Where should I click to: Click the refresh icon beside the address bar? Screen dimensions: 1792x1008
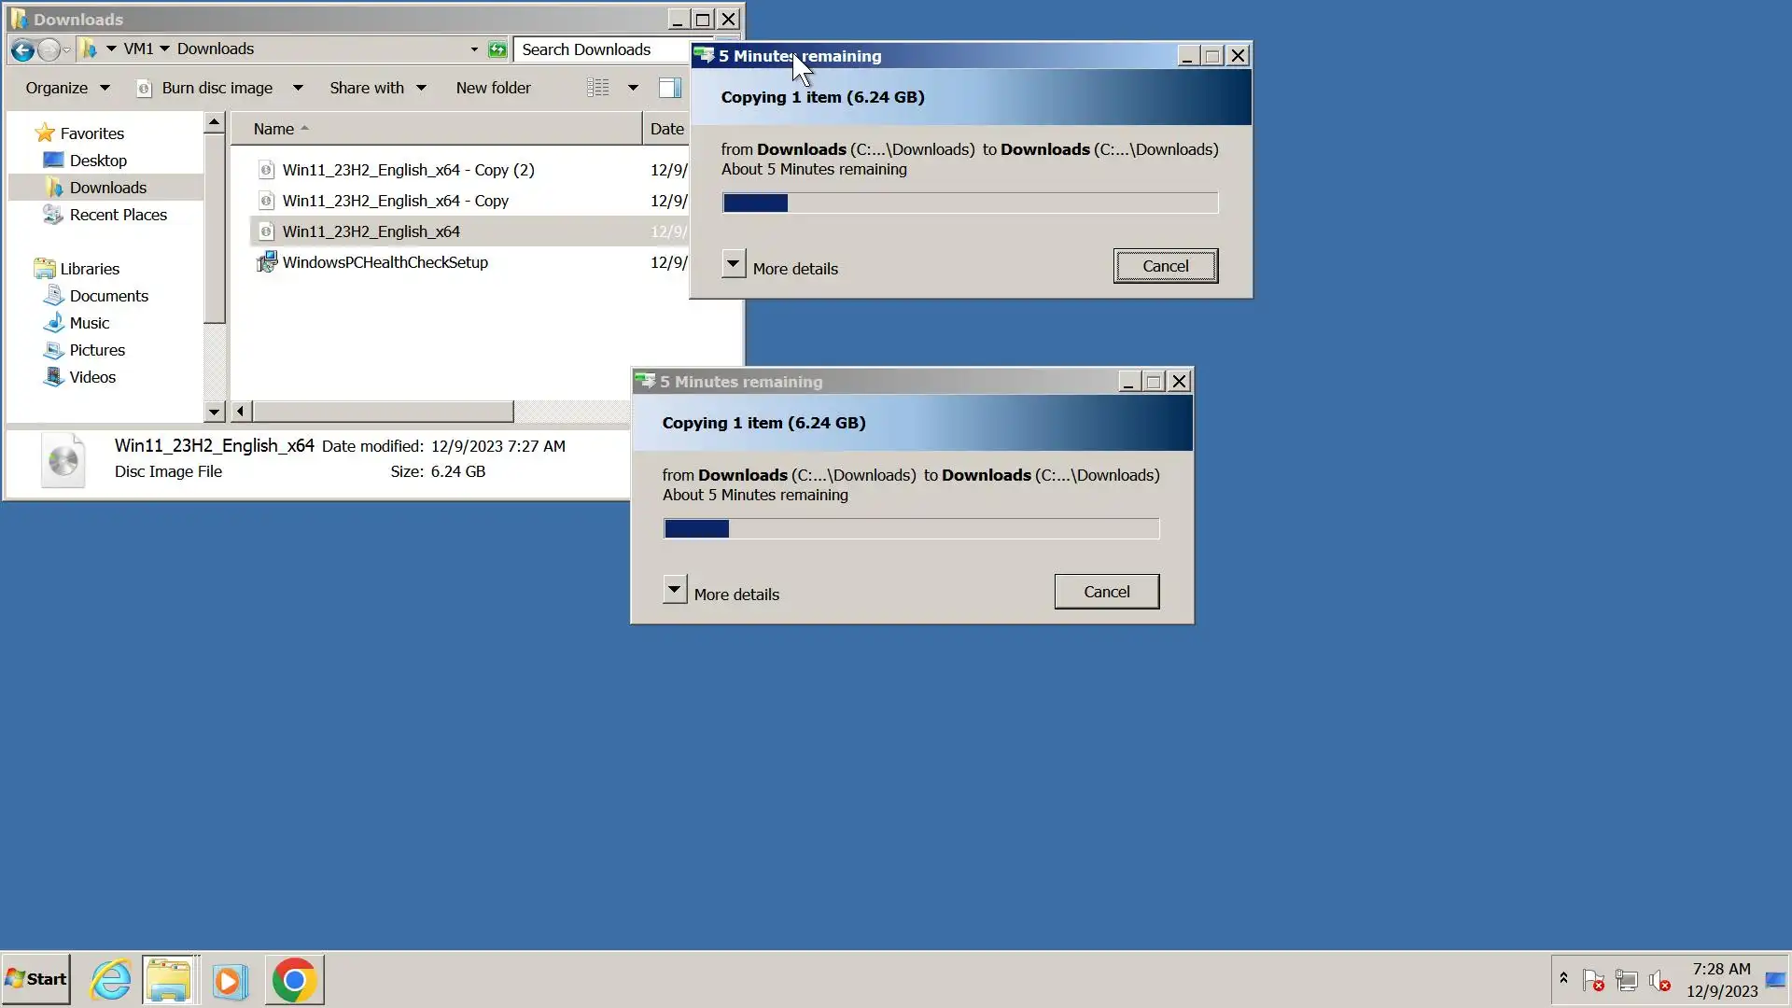click(x=497, y=49)
